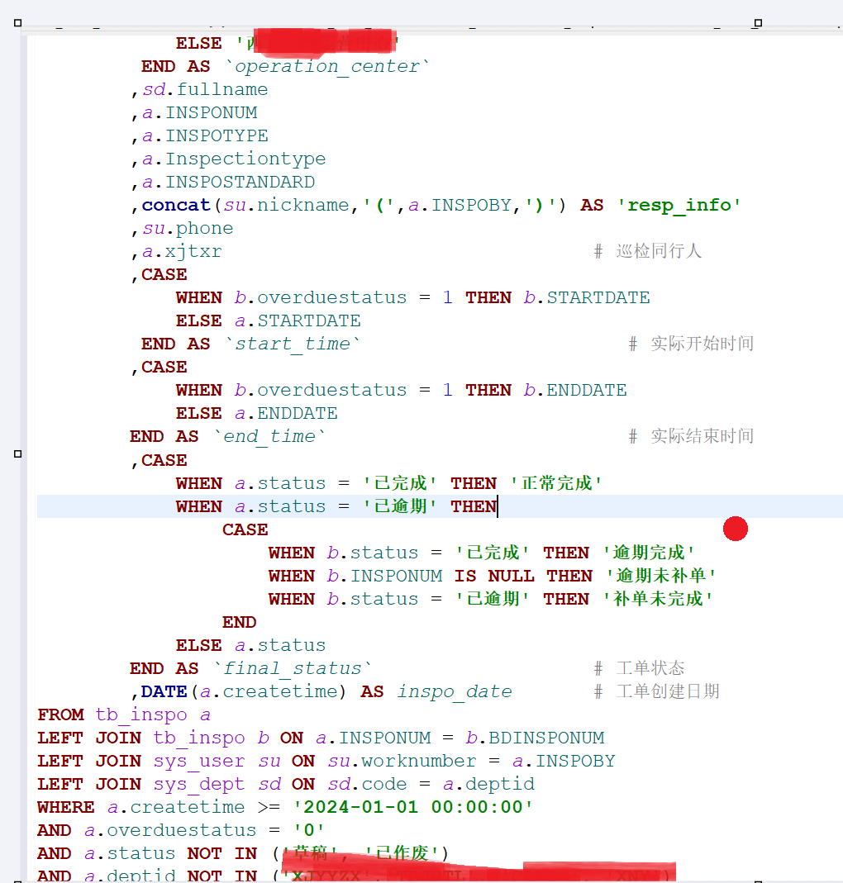
Task: Click the `operation_center` alias
Action: tap(327, 66)
